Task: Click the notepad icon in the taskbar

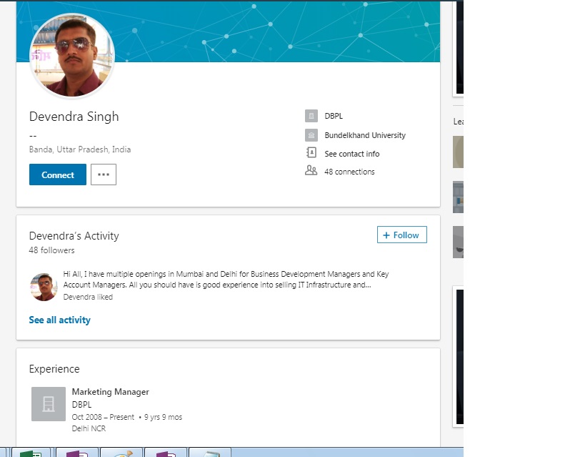Action: tap(210, 453)
